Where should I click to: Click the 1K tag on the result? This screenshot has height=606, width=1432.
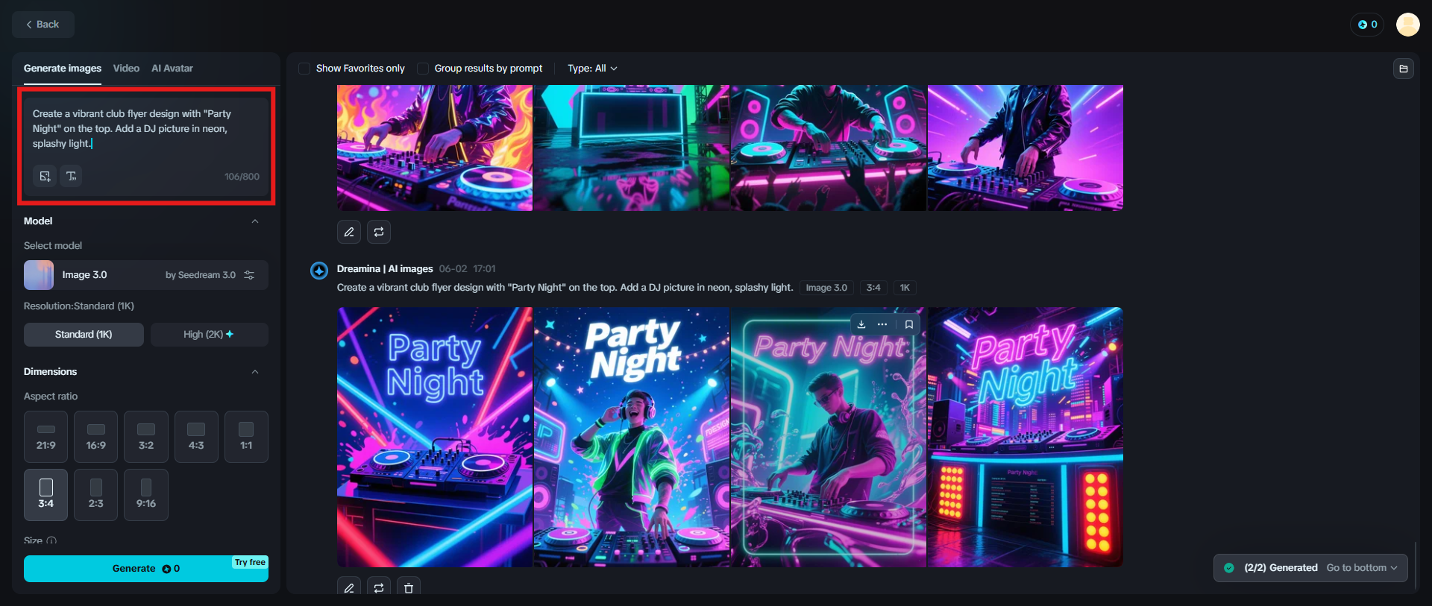pyautogui.click(x=905, y=288)
